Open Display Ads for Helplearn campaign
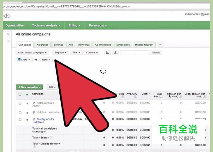This screenshot has height=152, width=213. 43,121
